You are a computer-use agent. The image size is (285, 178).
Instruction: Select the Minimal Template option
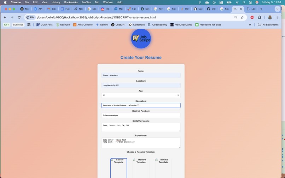click(x=163, y=168)
